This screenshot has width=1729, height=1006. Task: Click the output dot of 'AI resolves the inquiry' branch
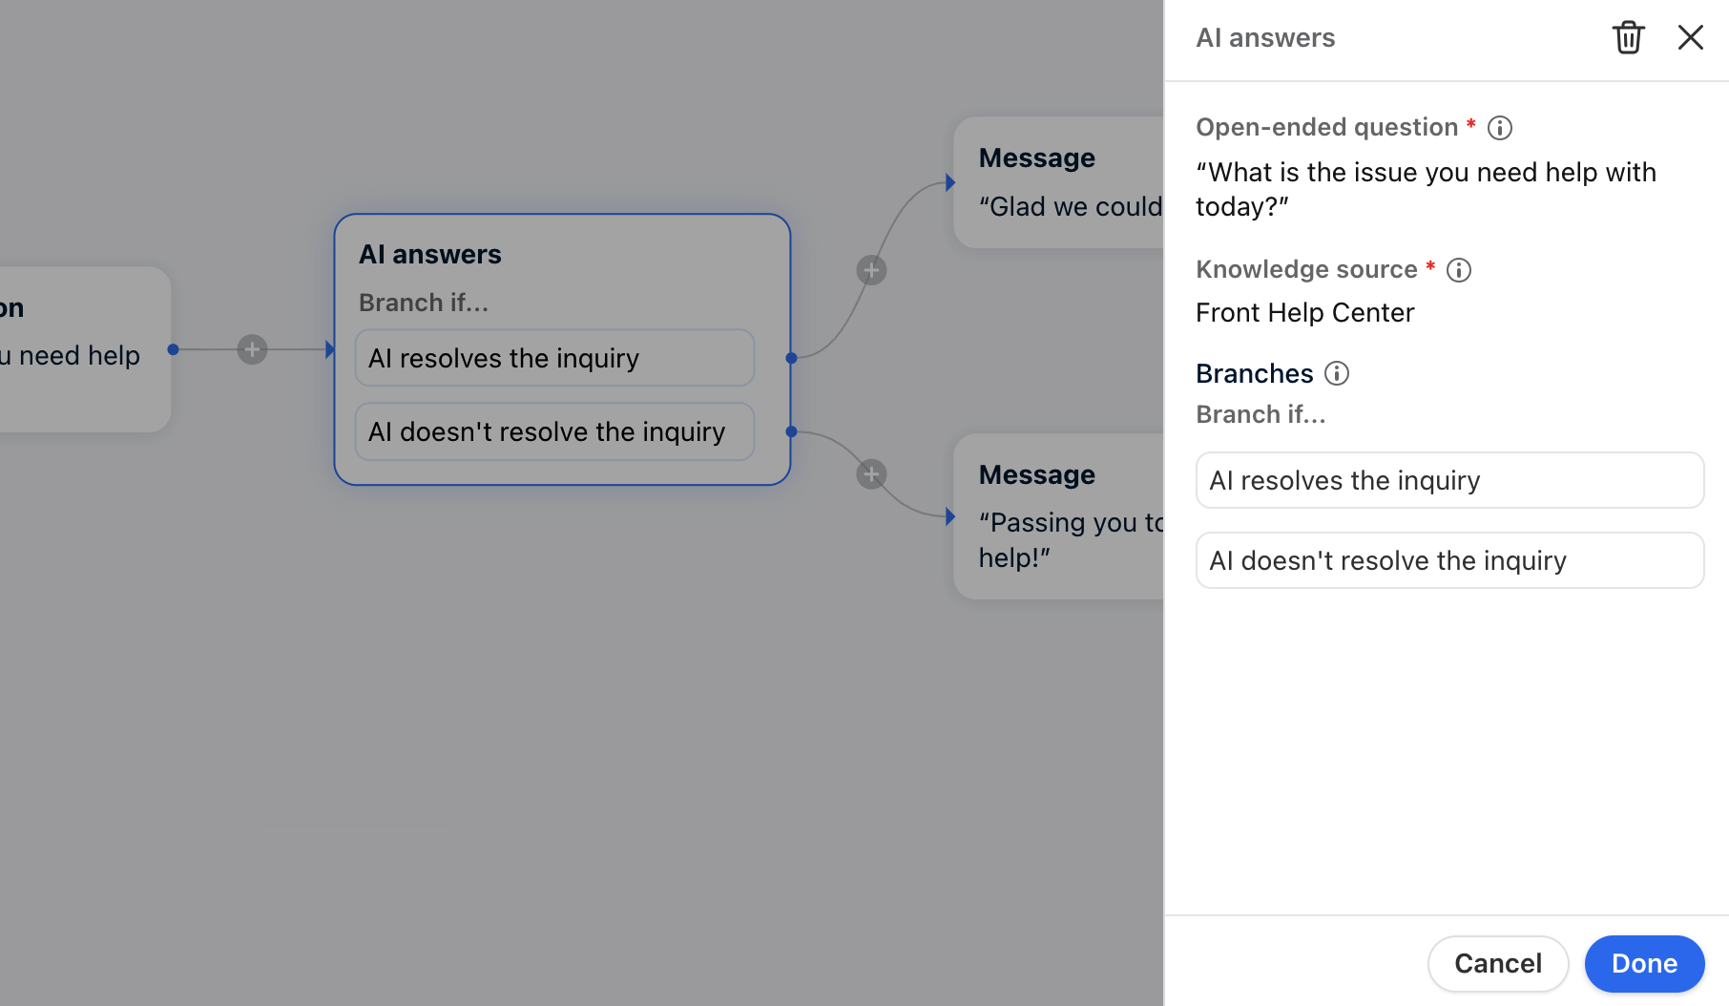click(x=791, y=358)
